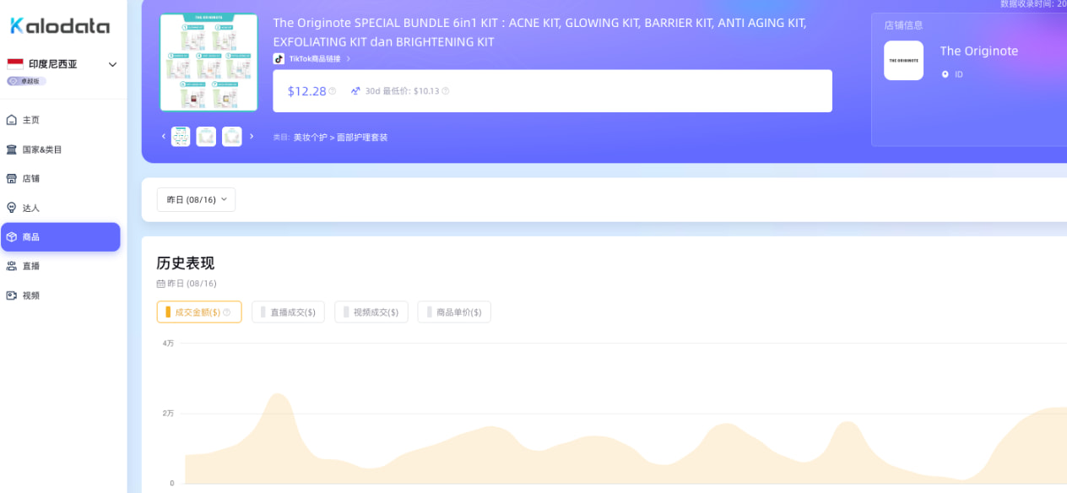Screen dimensions: 1067x493
Task: Click the ID location pin icon
Action: (x=945, y=74)
